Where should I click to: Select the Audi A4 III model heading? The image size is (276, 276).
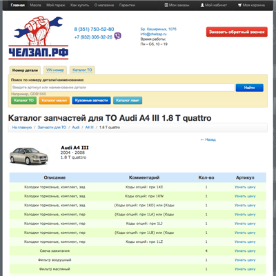[75, 148]
